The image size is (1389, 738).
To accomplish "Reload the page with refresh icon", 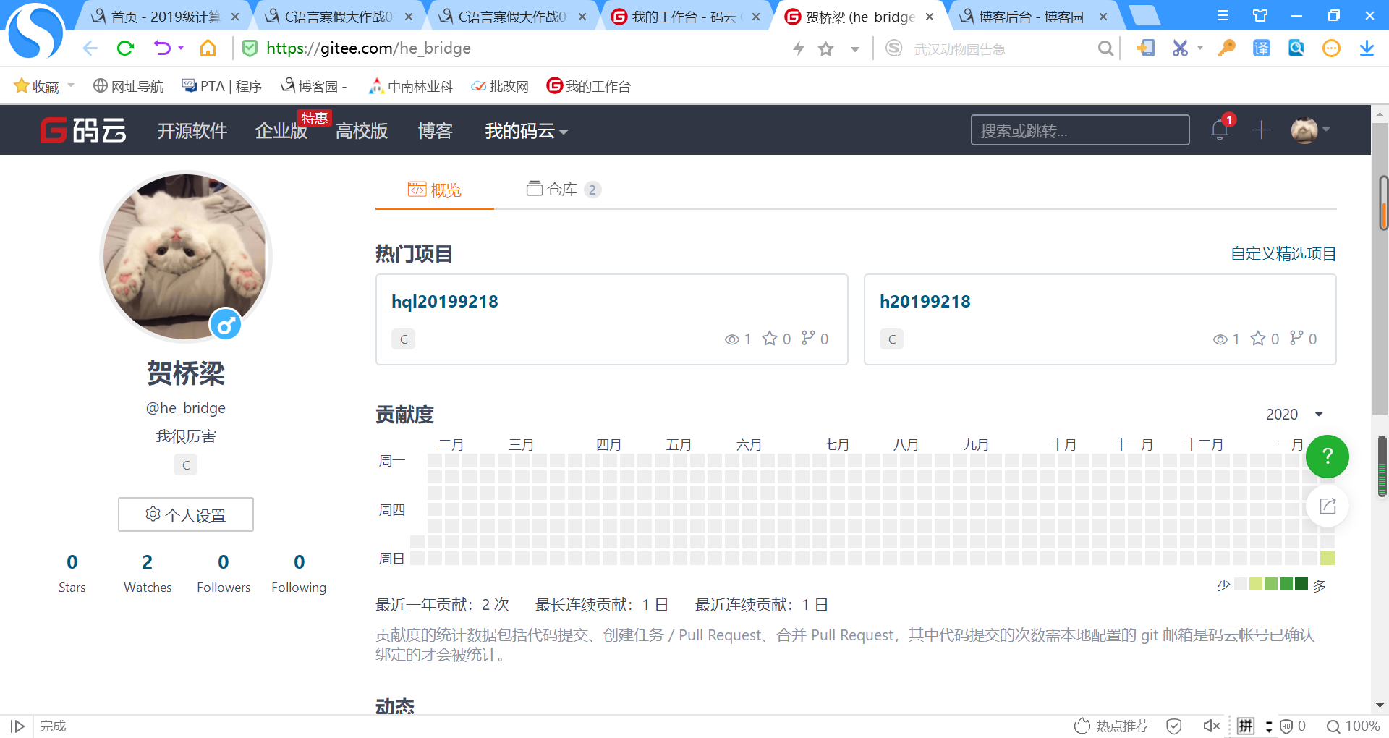I will pos(126,48).
